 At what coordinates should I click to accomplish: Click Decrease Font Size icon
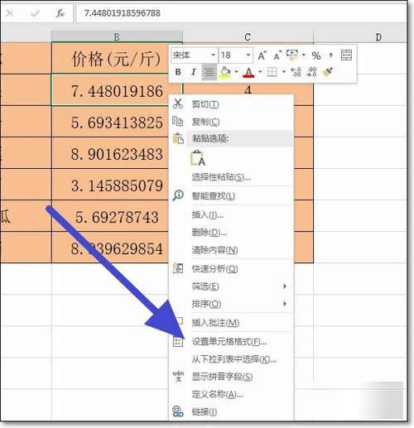point(277,55)
